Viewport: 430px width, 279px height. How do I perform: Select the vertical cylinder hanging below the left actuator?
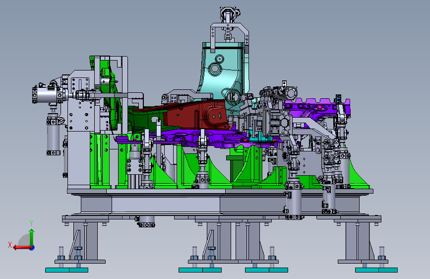tap(53, 136)
